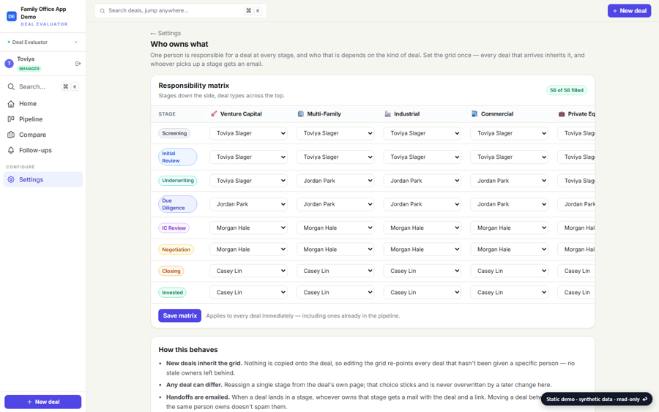Click the Responsibility matrix heading
Screen dimensions: 659x412
point(194,86)
